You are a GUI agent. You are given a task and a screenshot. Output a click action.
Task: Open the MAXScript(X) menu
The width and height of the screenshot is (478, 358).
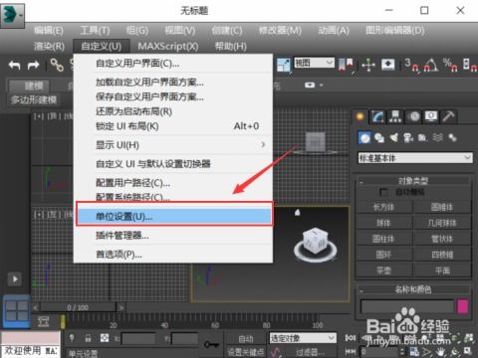click(168, 46)
